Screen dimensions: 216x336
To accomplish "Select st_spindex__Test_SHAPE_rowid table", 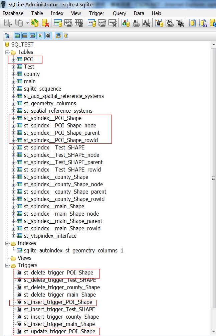I will [x=62, y=170].
